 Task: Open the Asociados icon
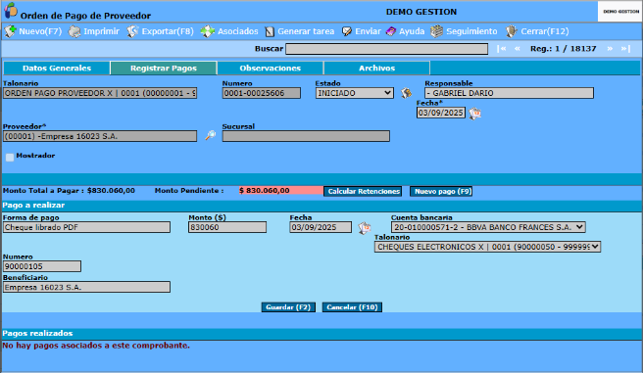click(x=208, y=31)
